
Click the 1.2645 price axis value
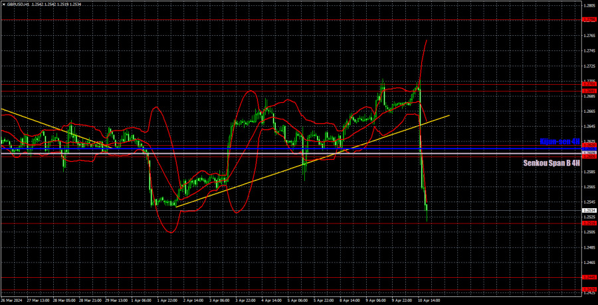pos(588,127)
